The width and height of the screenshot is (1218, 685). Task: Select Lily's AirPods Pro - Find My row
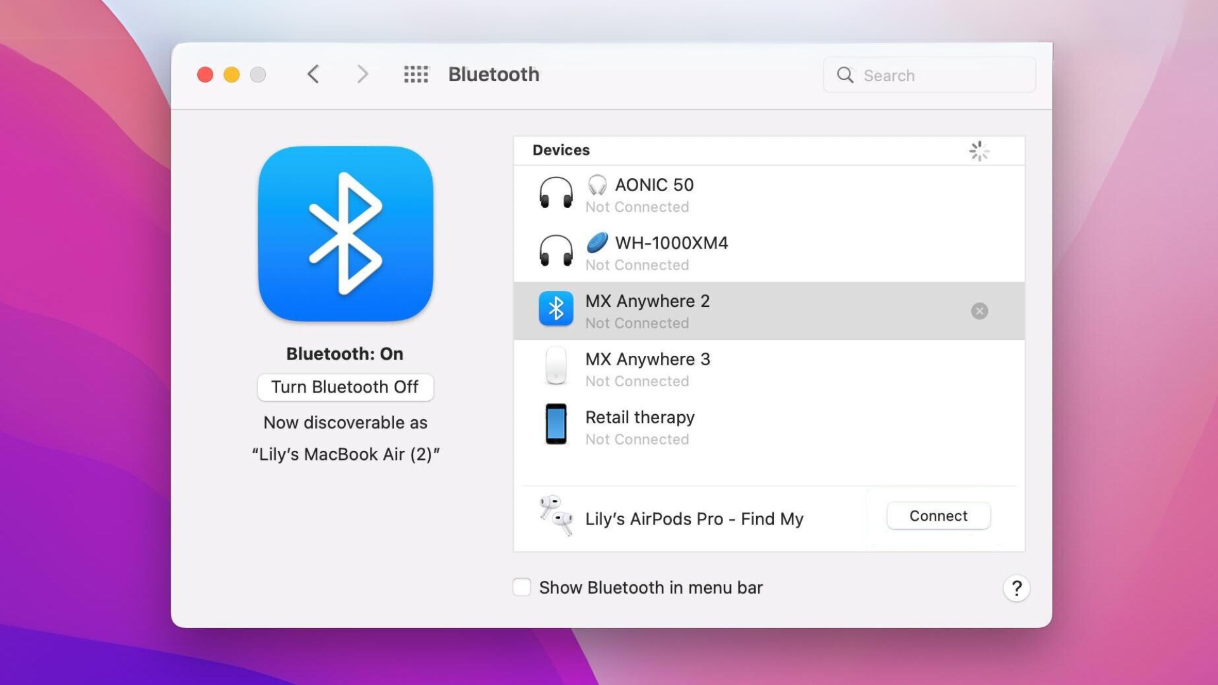click(769, 518)
